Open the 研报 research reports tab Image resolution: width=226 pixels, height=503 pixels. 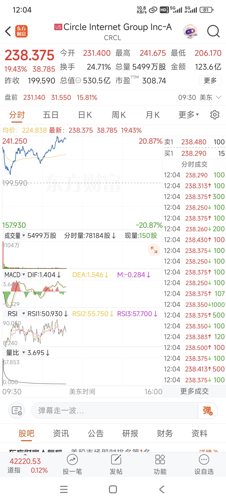tap(130, 434)
